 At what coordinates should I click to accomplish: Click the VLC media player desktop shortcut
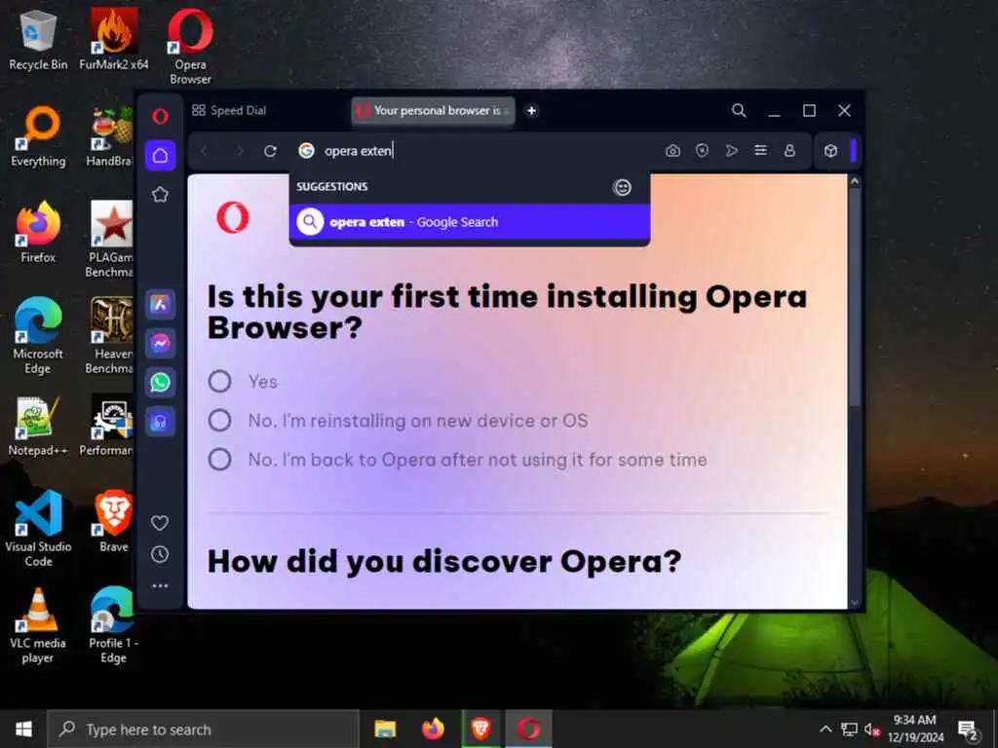[x=38, y=625]
